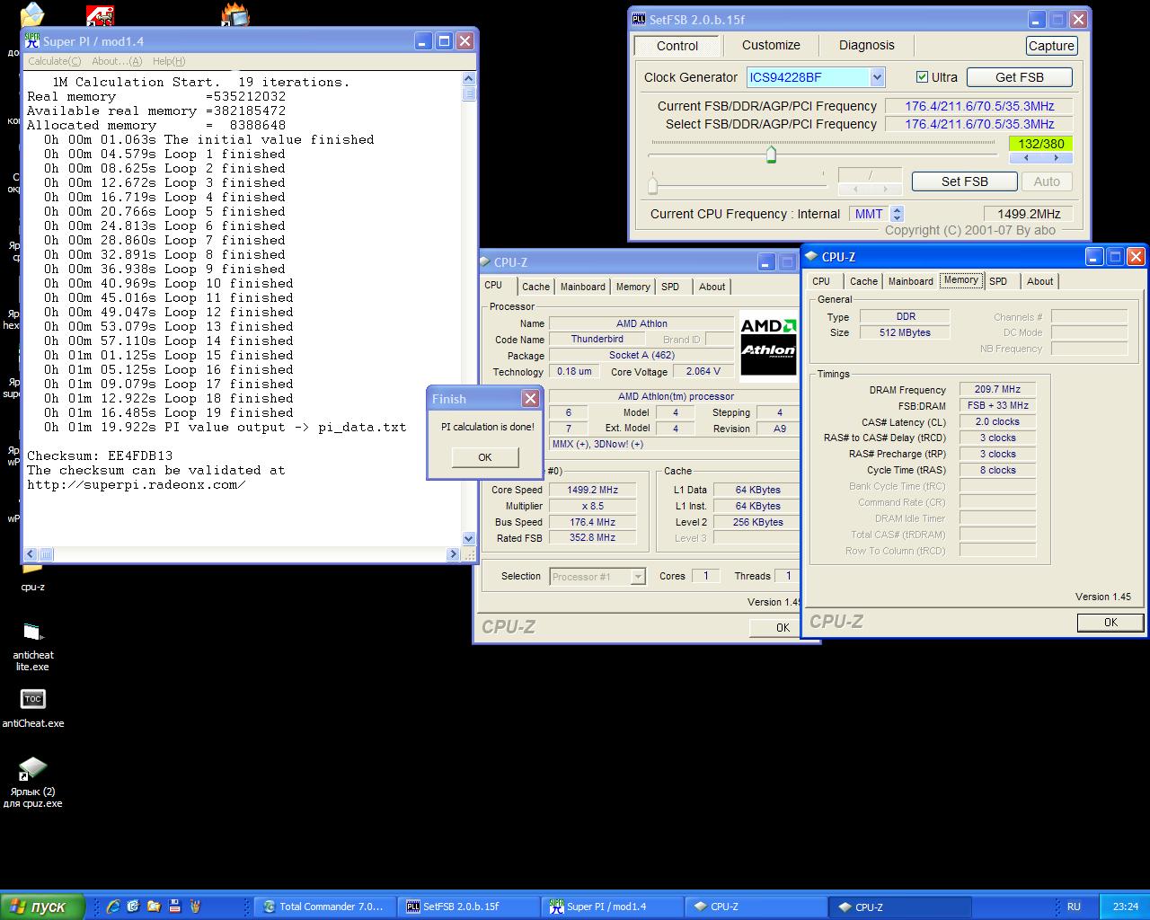Open the Clock Generator ICS94228BF dropdown
The height and width of the screenshot is (920, 1150).
click(x=877, y=77)
